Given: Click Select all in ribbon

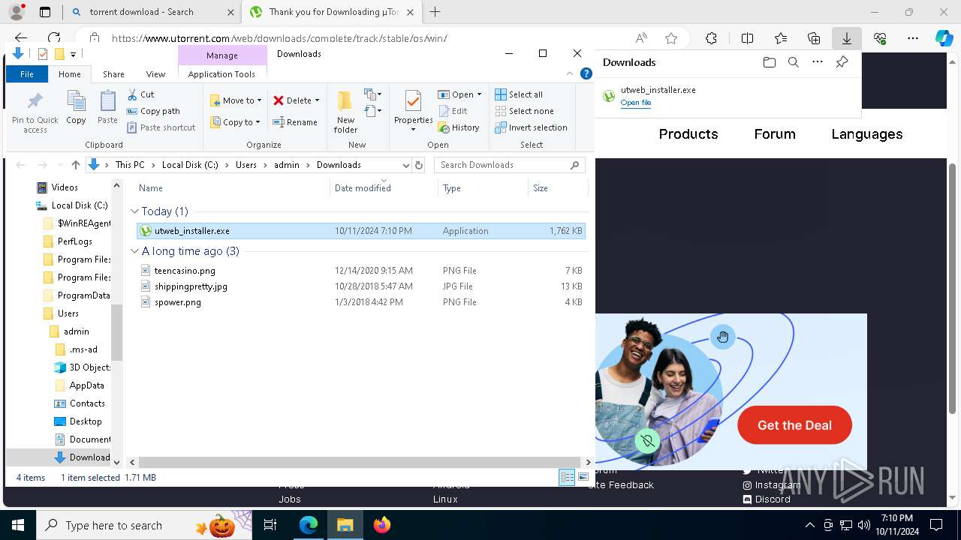Looking at the screenshot, I should [519, 94].
